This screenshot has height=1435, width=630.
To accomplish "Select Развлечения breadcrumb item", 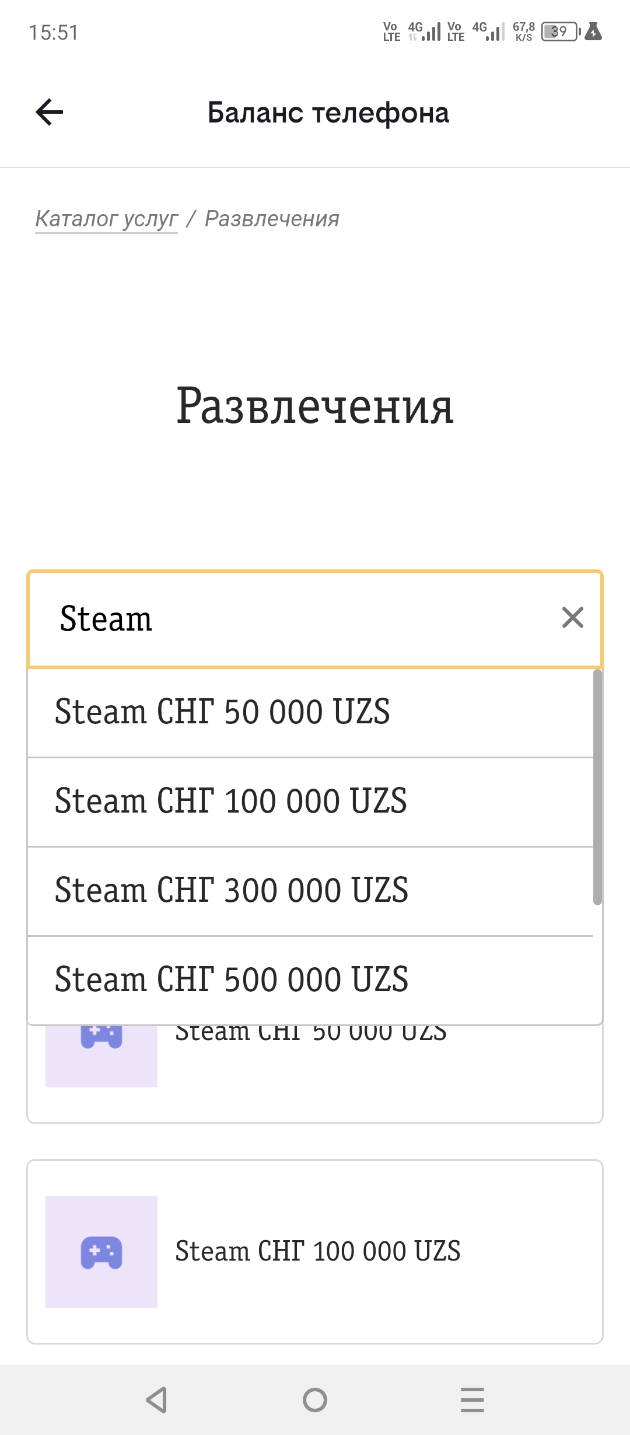I will click(272, 219).
